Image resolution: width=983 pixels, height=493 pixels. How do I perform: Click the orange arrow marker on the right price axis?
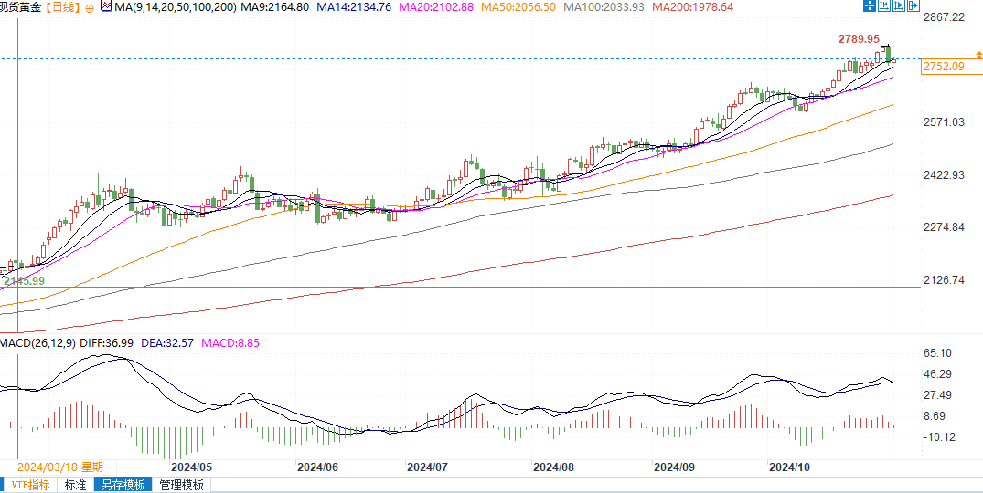[979, 57]
